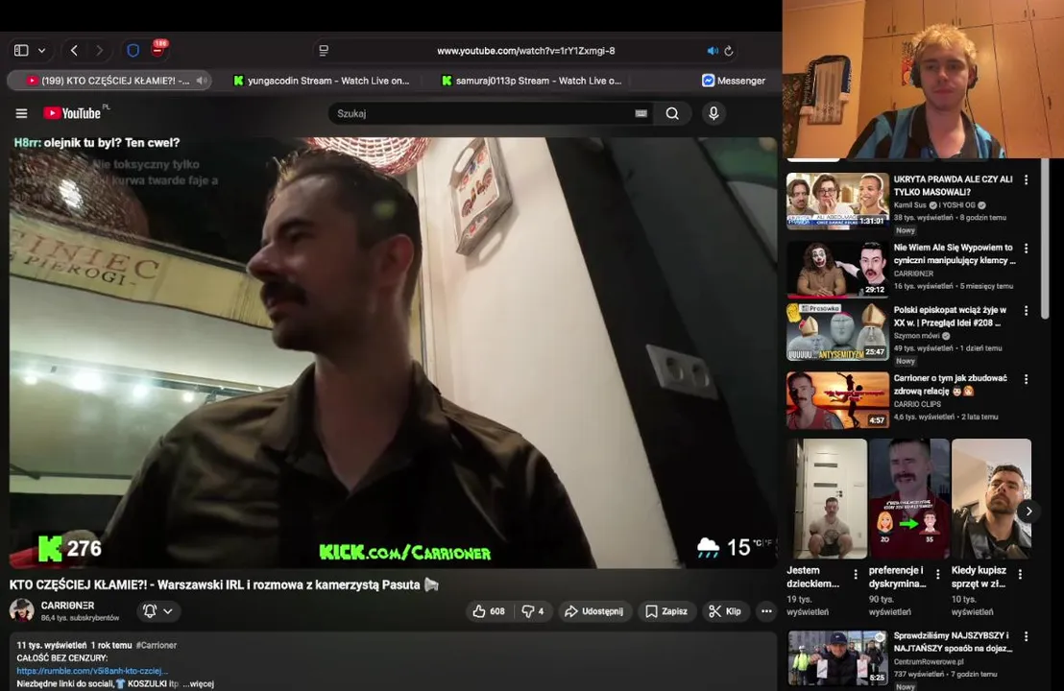The image size is (1064, 691).
Task: Open options menu for Polski episkopat video
Action: 1026,311
